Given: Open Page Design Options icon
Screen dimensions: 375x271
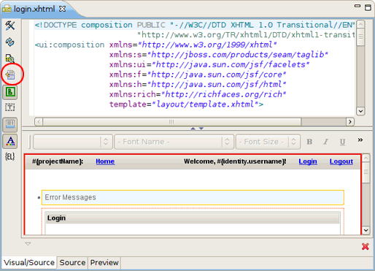Looking at the screenshot, I should click(x=10, y=58).
